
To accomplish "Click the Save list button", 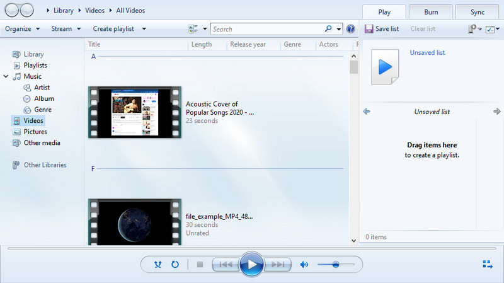I will pyautogui.click(x=382, y=29).
